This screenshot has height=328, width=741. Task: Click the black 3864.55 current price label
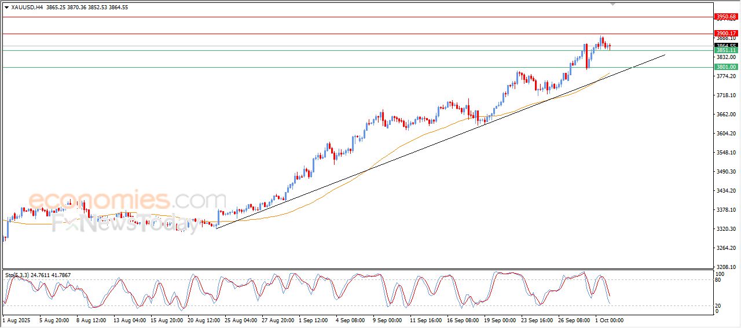click(726, 46)
